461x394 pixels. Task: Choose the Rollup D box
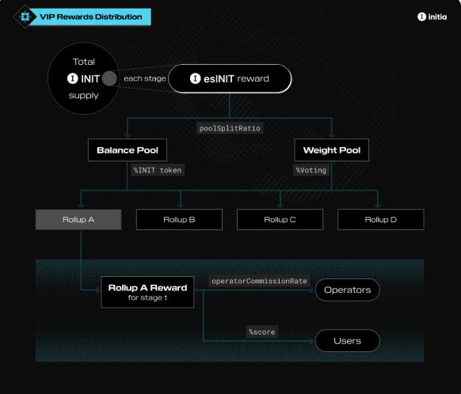(381, 220)
